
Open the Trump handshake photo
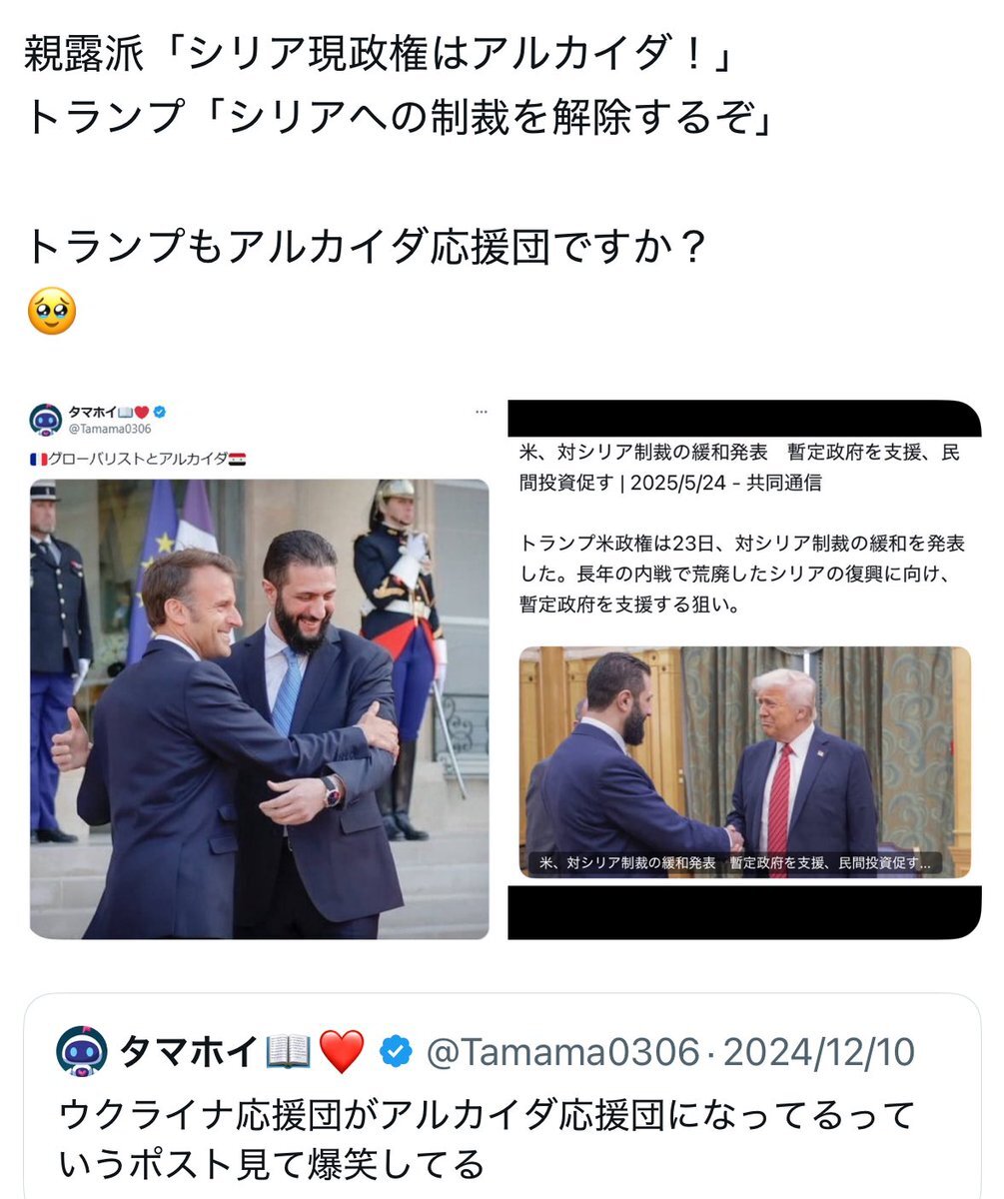744,762
